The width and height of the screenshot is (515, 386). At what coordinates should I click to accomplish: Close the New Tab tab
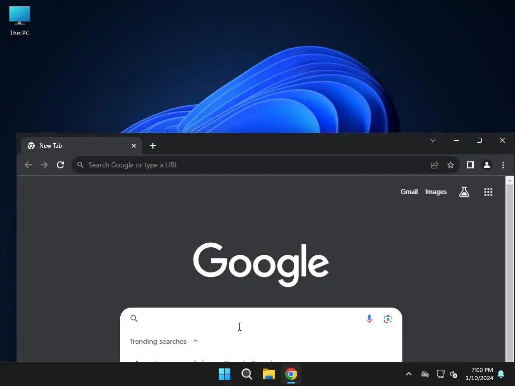(134, 146)
